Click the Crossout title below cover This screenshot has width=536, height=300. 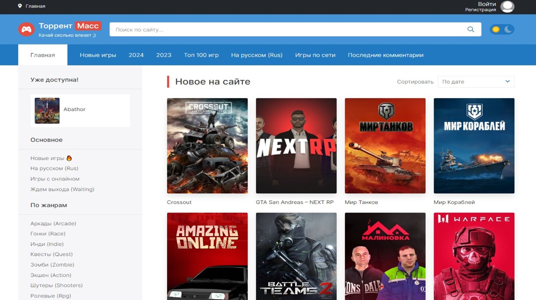(179, 202)
